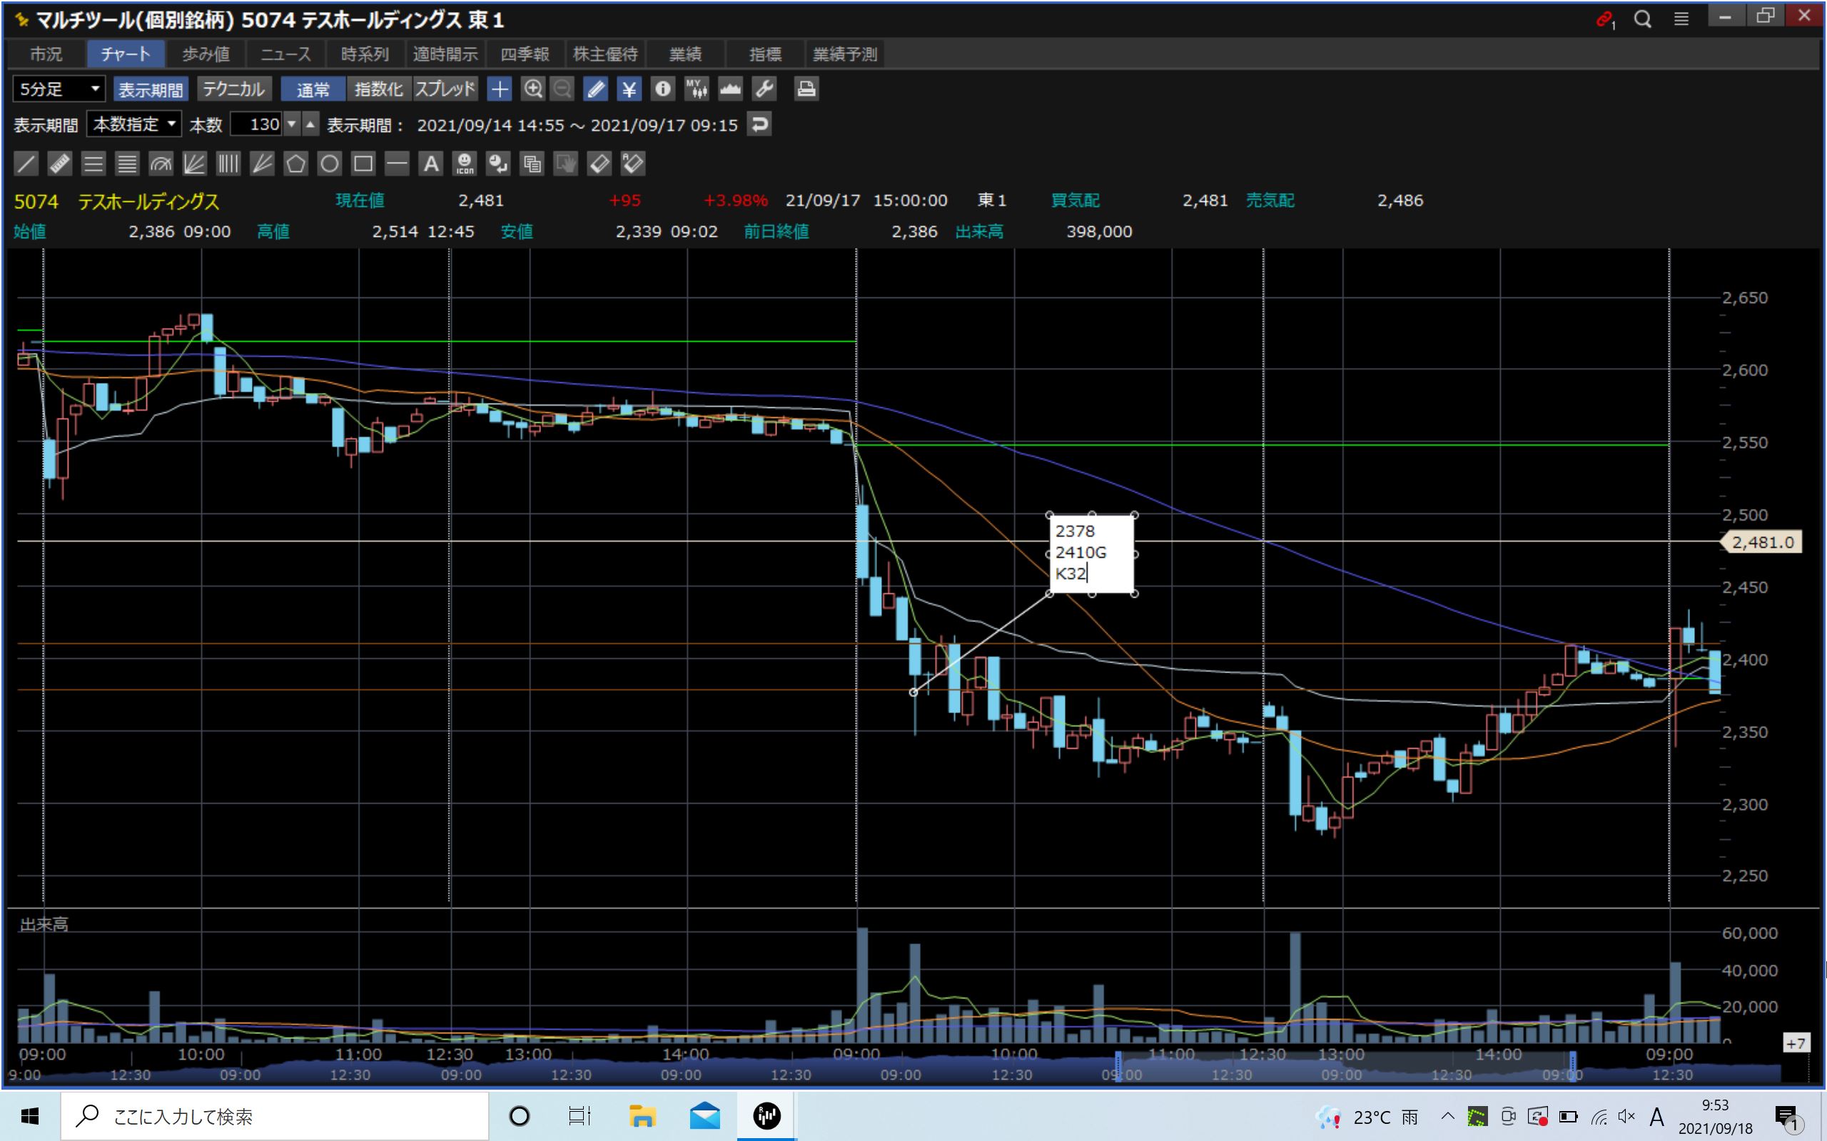Open the Mail app in the taskbar

(704, 1115)
